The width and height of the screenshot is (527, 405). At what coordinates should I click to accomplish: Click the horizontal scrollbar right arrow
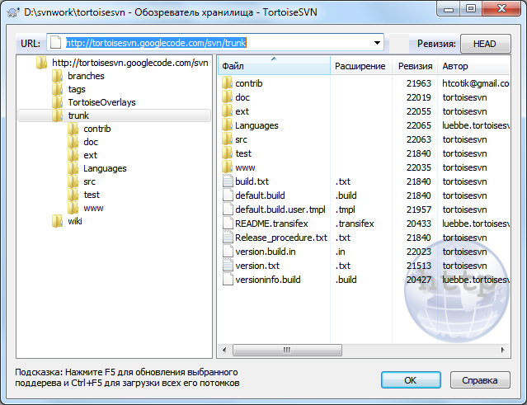[x=503, y=350]
